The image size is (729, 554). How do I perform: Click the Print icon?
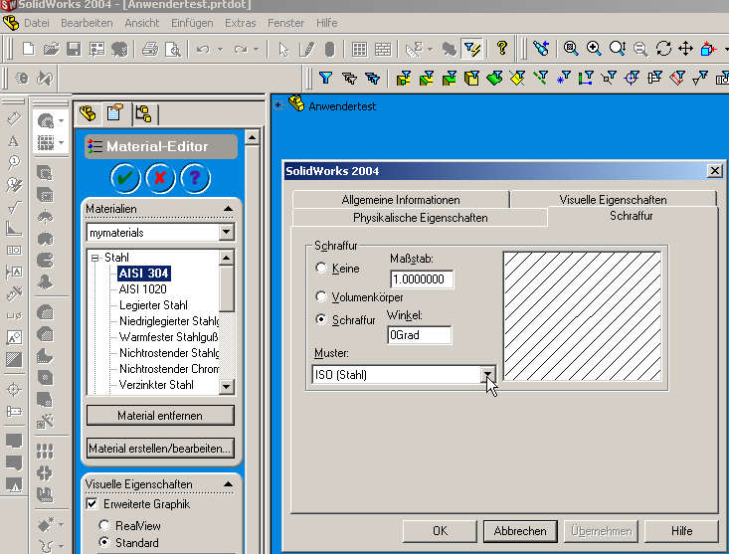click(x=150, y=49)
